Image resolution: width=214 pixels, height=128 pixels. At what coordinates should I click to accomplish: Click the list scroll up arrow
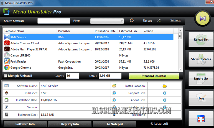click(180, 30)
